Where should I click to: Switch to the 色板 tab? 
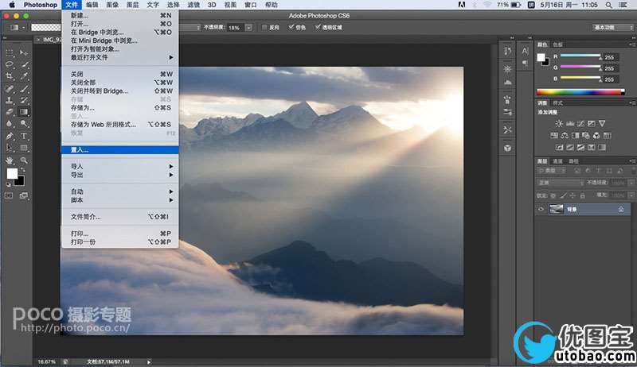(x=558, y=44)
